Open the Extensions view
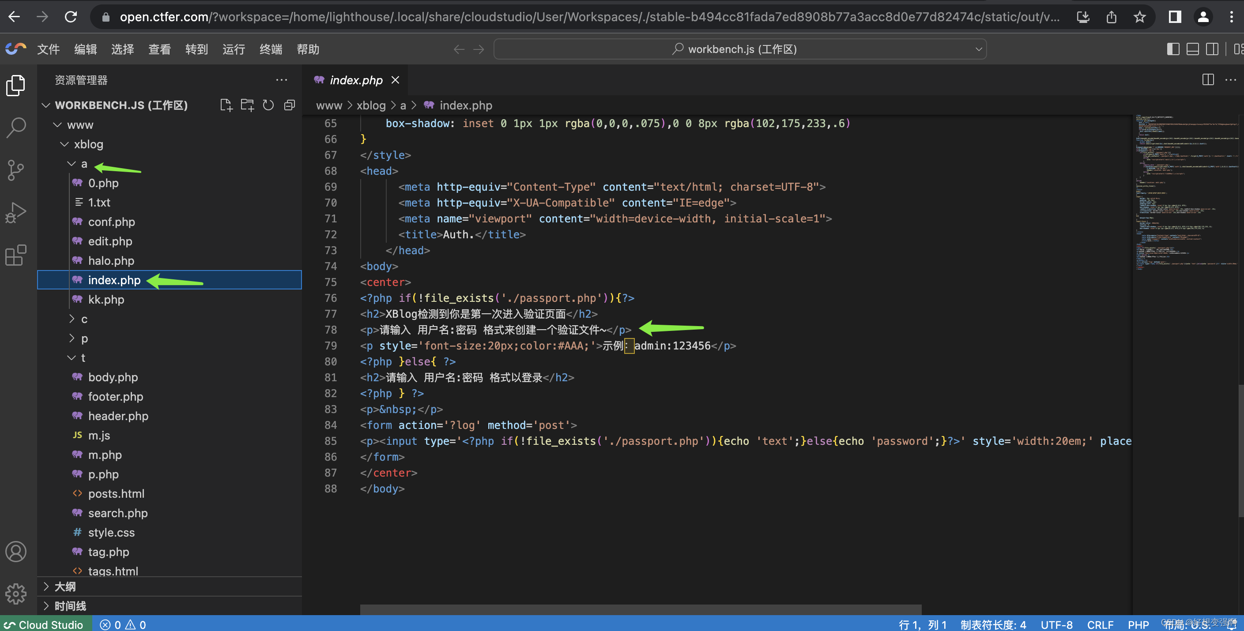Image resolution: width=1244 pixels, height=631 pixels. pyautogui.click(x=16, y=255)
